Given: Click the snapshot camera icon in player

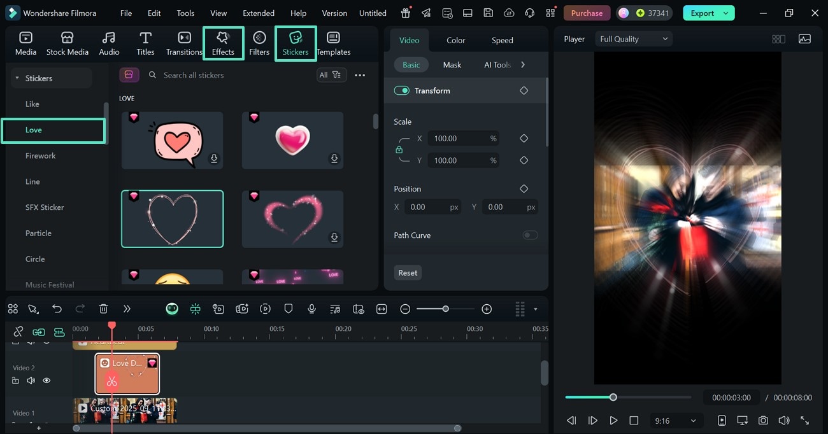Looking at the screenshot, I should [763, 421].
